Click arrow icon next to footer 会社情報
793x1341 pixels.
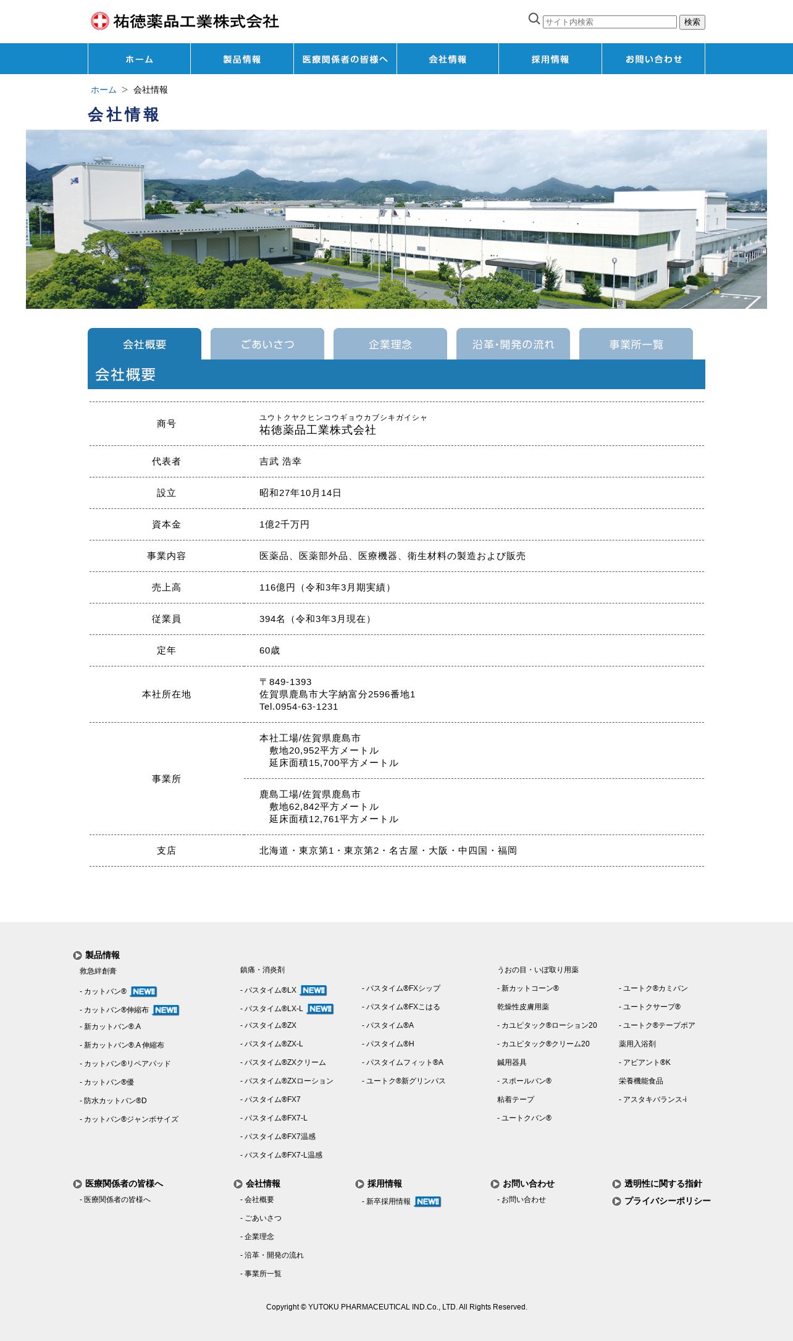tap(238, 1184)
